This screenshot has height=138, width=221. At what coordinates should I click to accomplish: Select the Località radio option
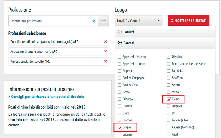120,32
